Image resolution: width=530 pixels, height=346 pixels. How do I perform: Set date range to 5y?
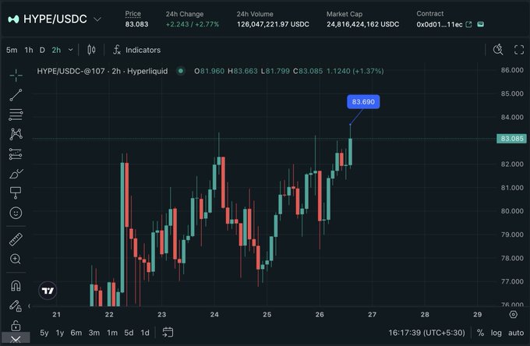click(x=44, y=333)
